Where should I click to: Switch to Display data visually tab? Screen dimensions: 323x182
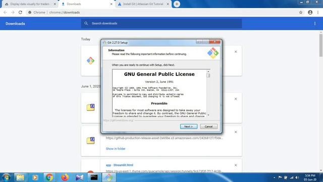point(30,4)
